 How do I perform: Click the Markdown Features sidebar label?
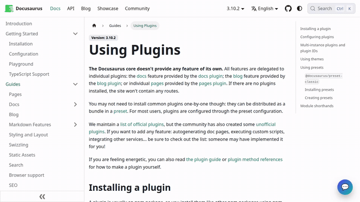30,125
